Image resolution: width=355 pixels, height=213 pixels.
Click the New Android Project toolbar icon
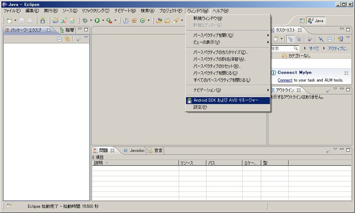55,21
